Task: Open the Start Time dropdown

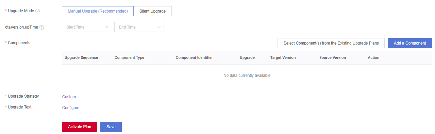Action: [86, 27]
